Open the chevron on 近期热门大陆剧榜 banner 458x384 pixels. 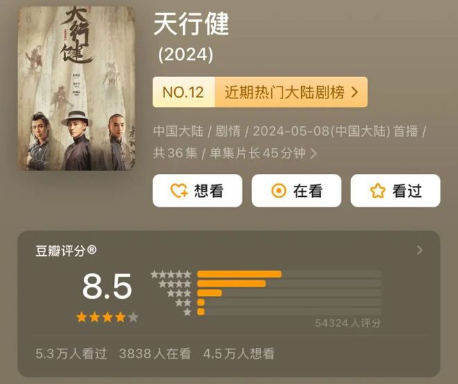pos(355,92)
